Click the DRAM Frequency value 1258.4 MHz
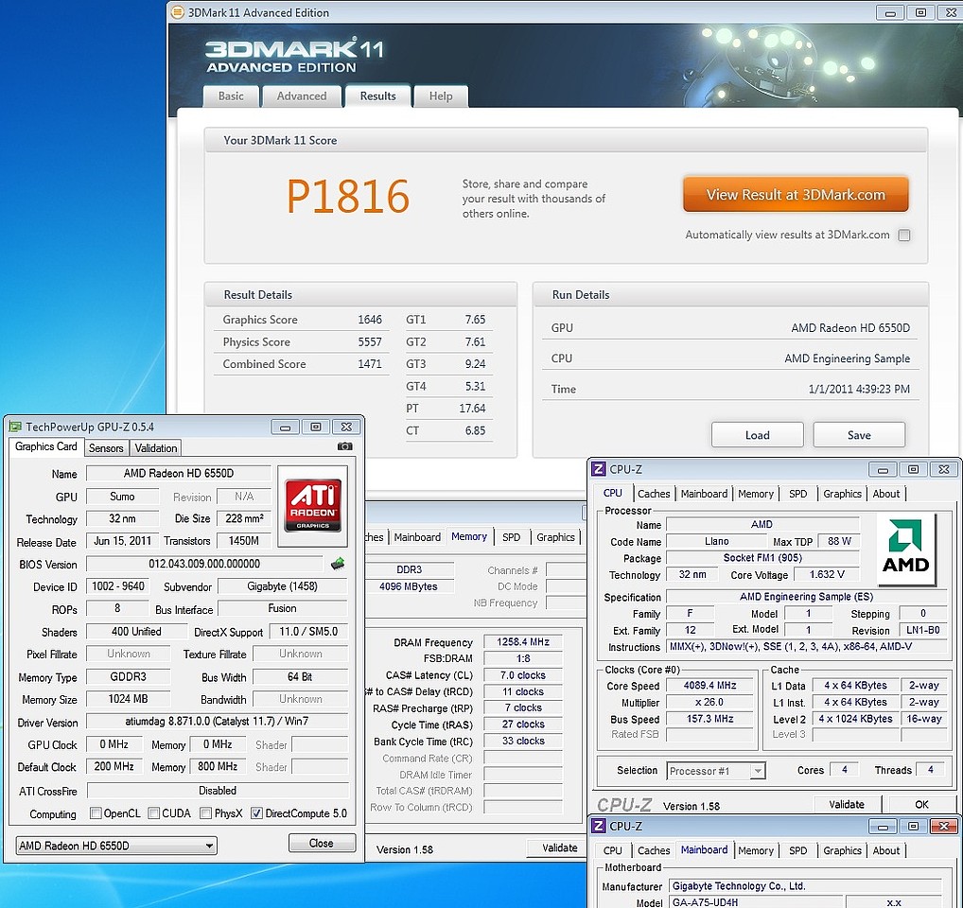Image resolution: width=963 pixels, height=908 pixels. 523,642
